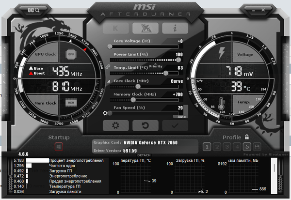Close the Afterburner window
291x200 pixels.
263,10
